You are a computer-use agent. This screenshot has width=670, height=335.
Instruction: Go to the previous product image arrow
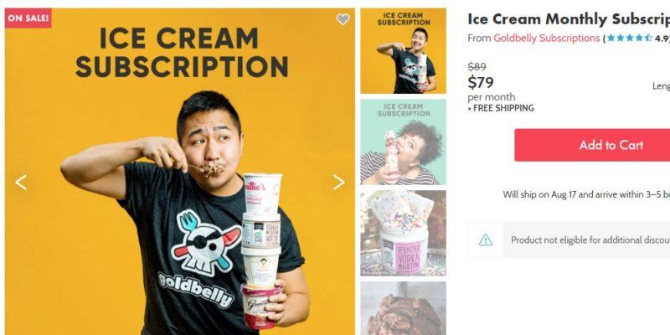tap(21, 182)
